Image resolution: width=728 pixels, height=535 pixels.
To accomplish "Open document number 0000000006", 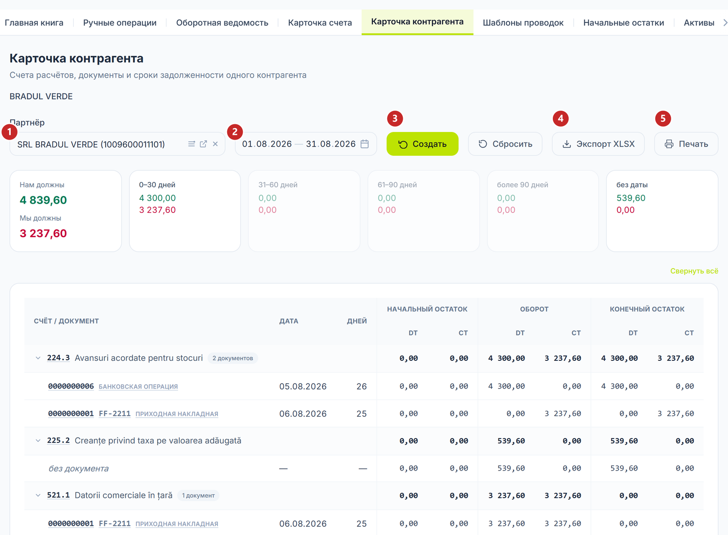I will [x=71, y=387].
